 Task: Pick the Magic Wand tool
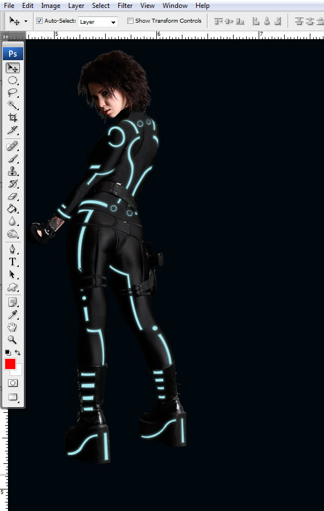(x=13, y=105)
